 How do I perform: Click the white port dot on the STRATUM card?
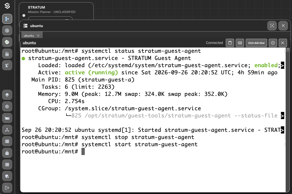coord(24,15)
